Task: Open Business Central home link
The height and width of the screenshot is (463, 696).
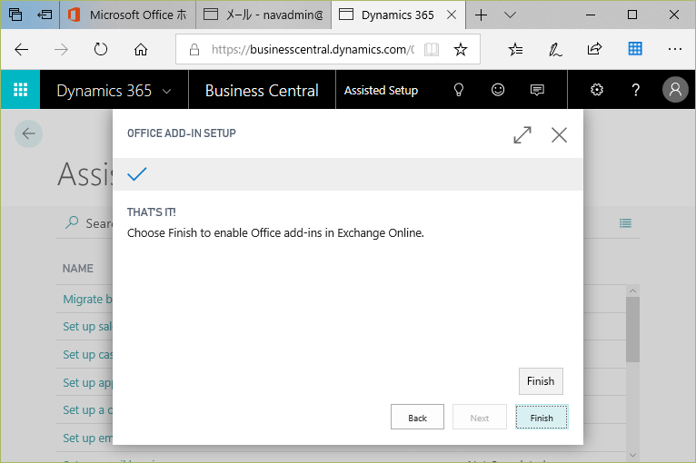Action: (x=262, y=91)
